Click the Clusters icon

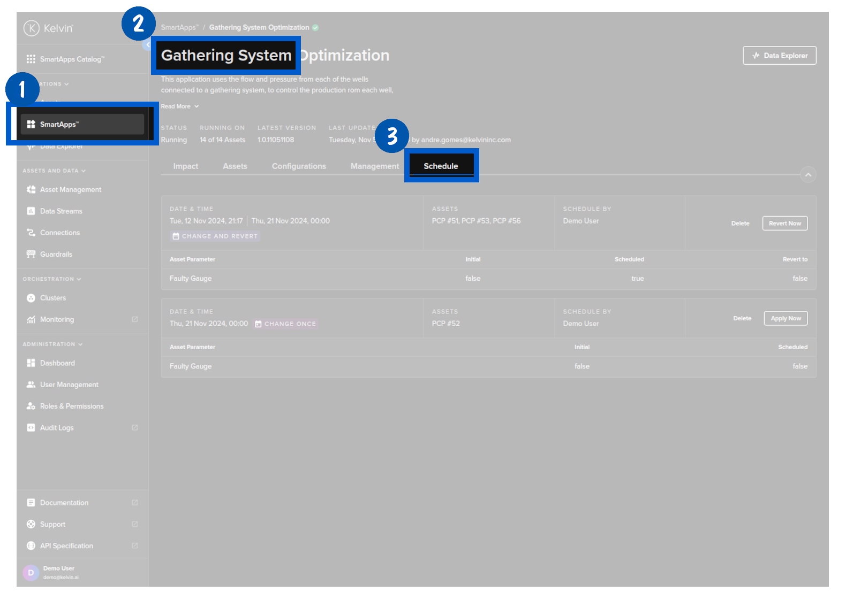point(31,298)
